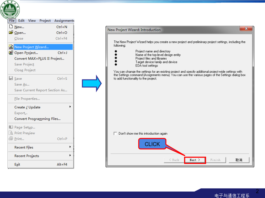This screenshot has width=265, height=198.
Task: Choose New... from the File menu
Action: click(x=41, y=27)
